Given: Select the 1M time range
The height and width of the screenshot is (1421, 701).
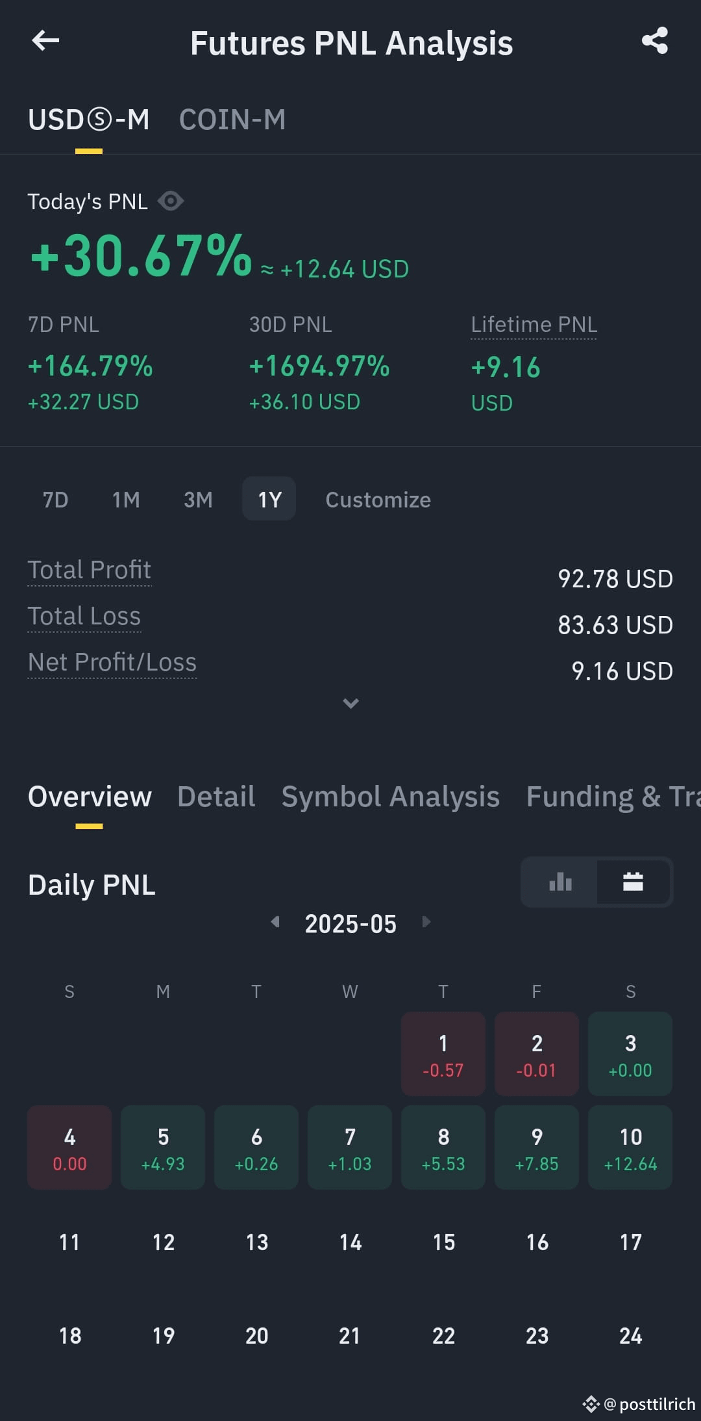Looking at the screenshot, I should (126, 499).
